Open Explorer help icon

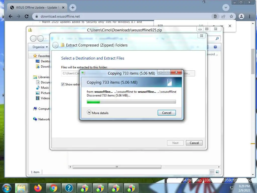tap(215, 47)
